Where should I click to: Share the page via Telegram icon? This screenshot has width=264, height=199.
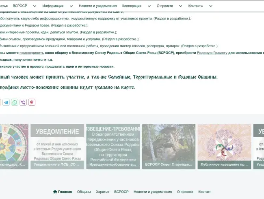[6, 102]
